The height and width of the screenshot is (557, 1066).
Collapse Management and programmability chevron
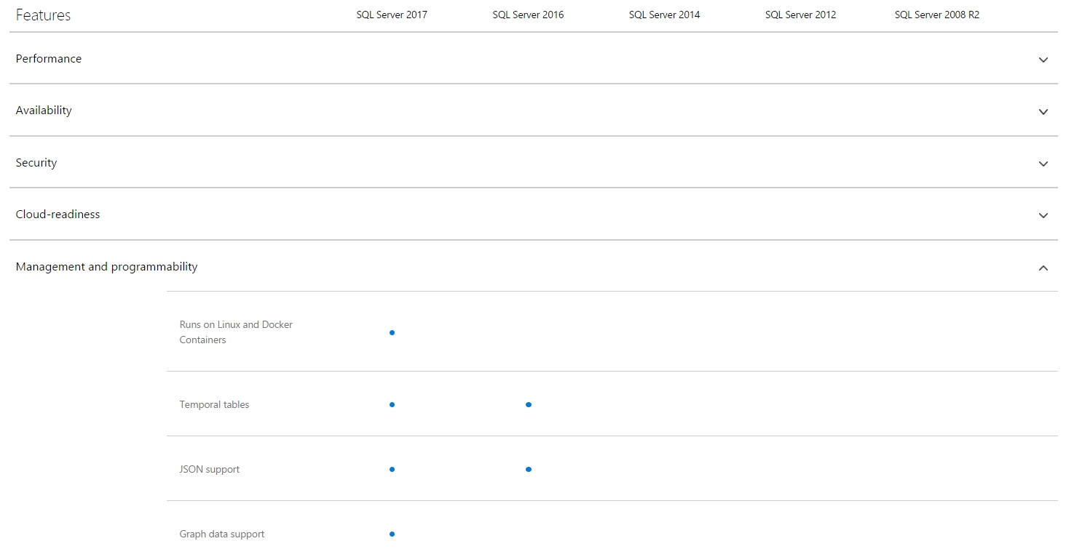coord(1043,268)
